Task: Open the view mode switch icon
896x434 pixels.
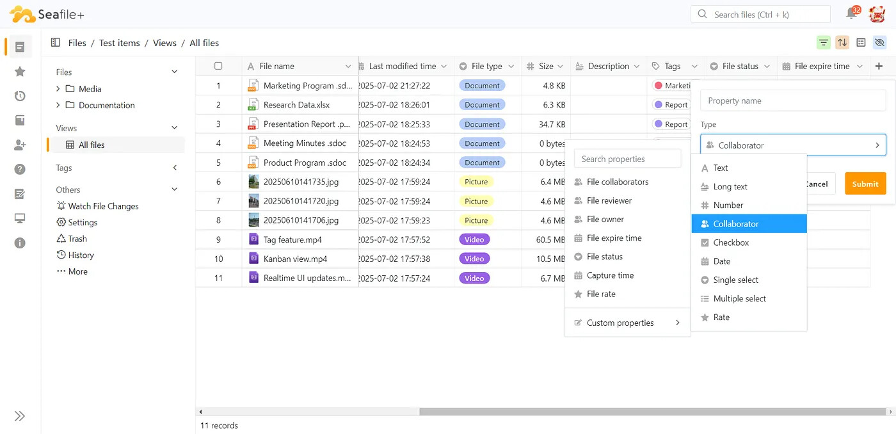Action: tap(861, 43)
